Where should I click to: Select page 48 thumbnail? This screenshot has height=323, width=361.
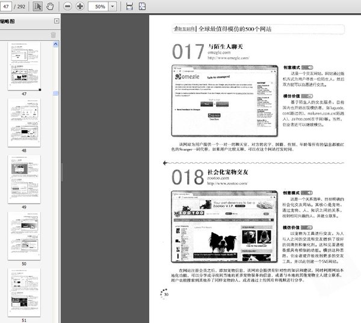pos(24,123)
